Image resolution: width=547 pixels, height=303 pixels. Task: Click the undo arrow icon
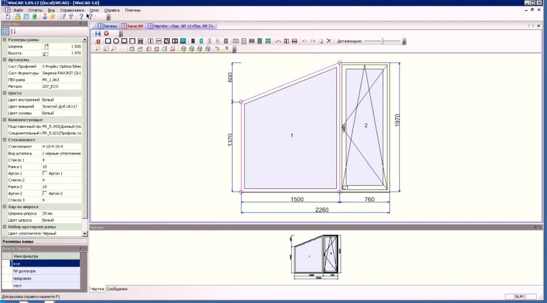click(305, 41)
